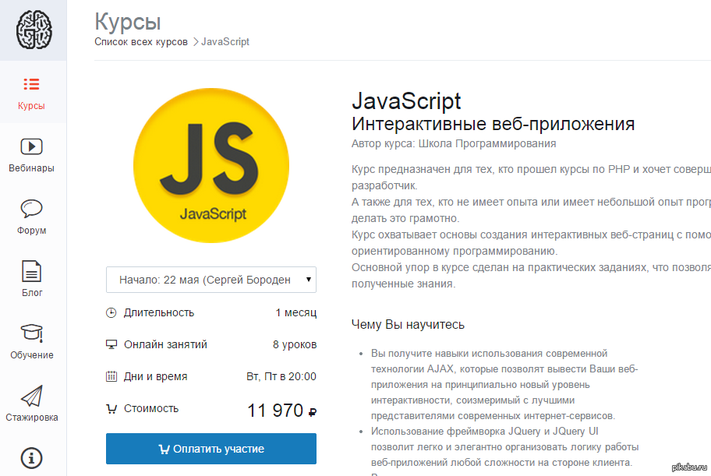
Task: Go to Форум speech bubble icon
Action: [31, 209]
